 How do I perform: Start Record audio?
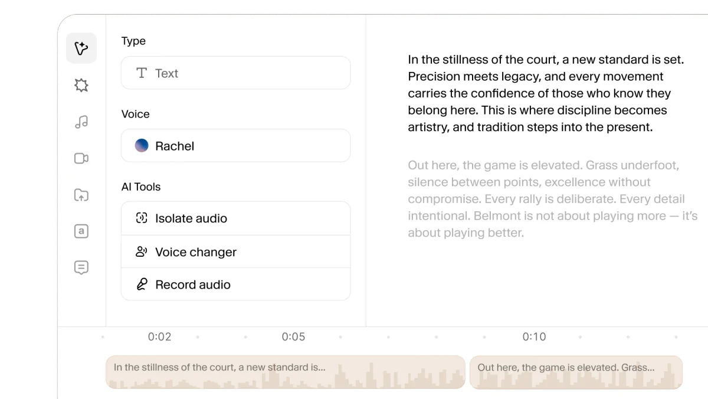(192, 284)
